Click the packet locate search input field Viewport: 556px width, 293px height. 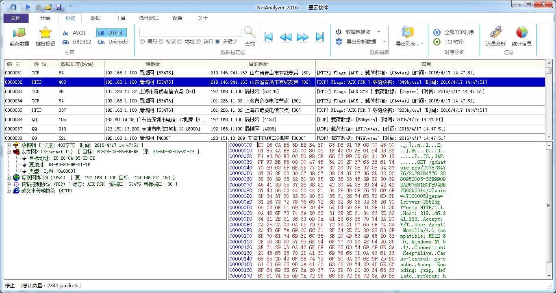[x=190, y=33]
